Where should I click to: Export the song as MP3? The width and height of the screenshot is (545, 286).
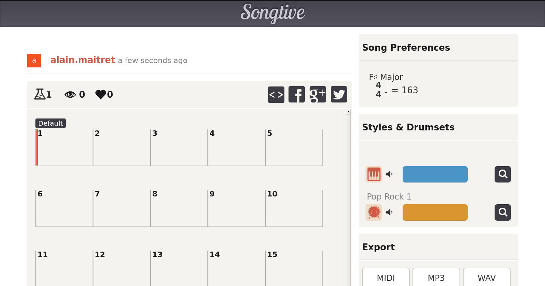(436, 278)
